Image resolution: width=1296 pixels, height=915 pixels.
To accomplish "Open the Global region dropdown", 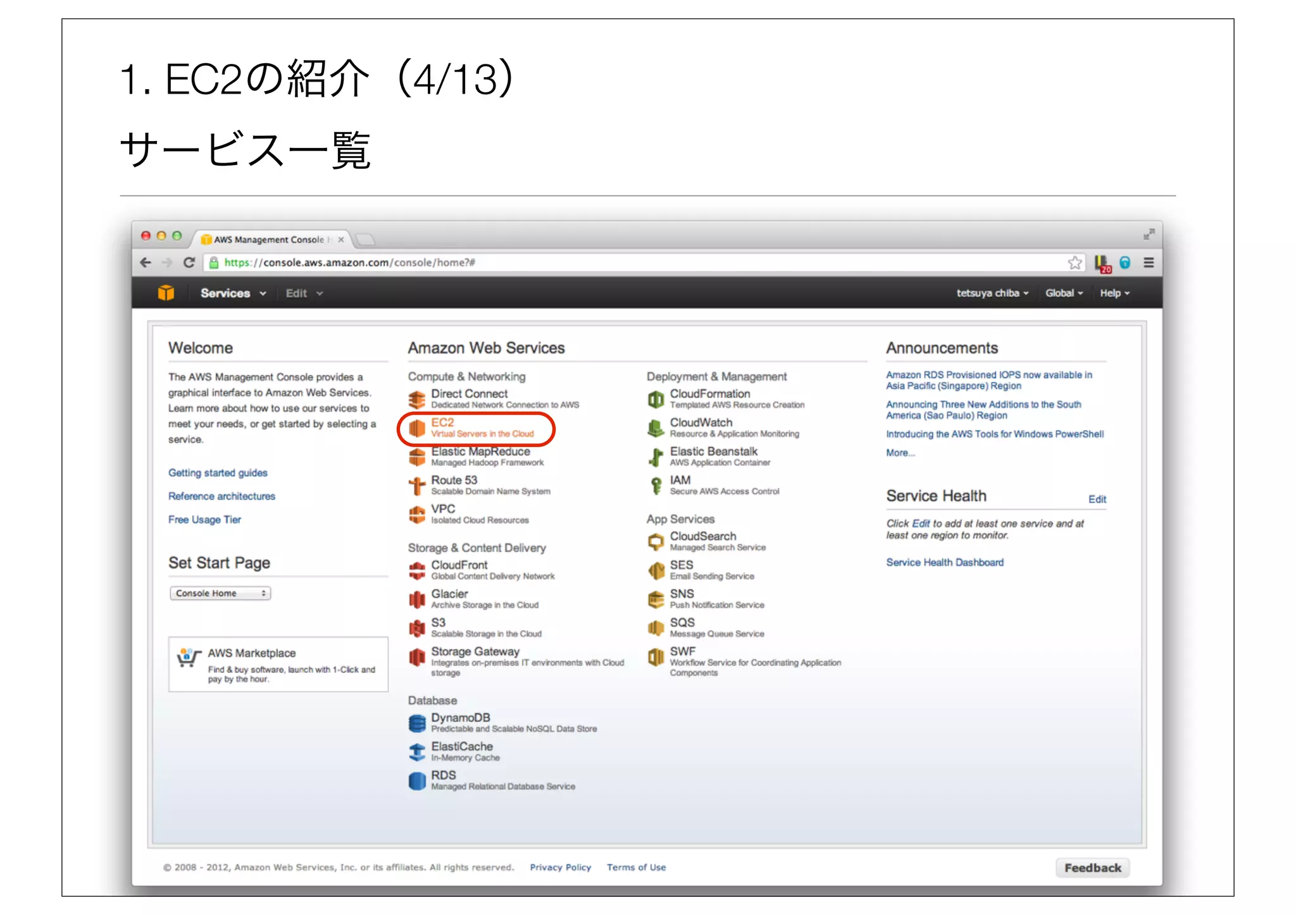I will [1064, 293].
